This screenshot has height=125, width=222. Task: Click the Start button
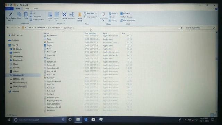9,120
